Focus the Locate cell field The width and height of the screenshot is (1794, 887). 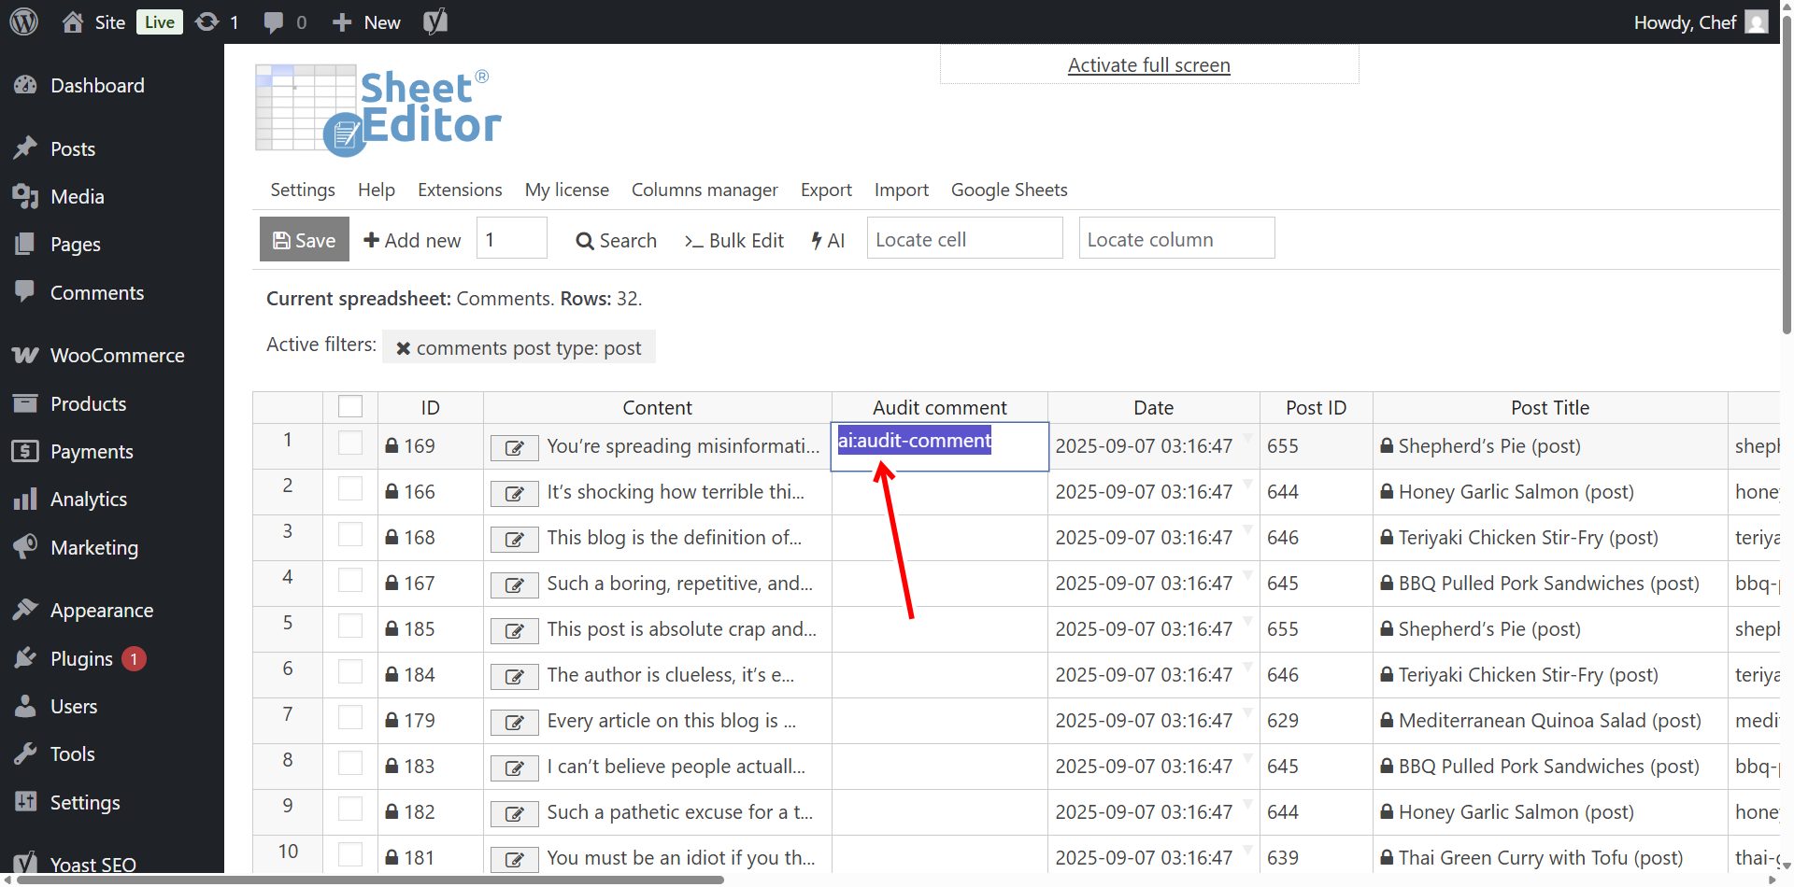pos(965,239)
